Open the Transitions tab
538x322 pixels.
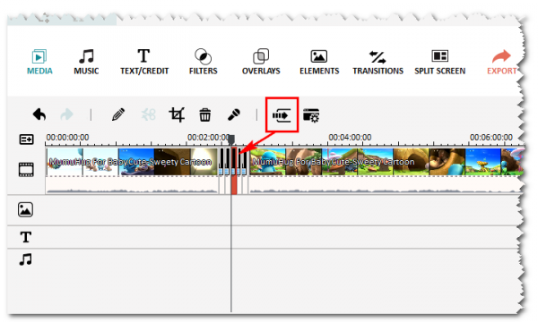[377, 62]
